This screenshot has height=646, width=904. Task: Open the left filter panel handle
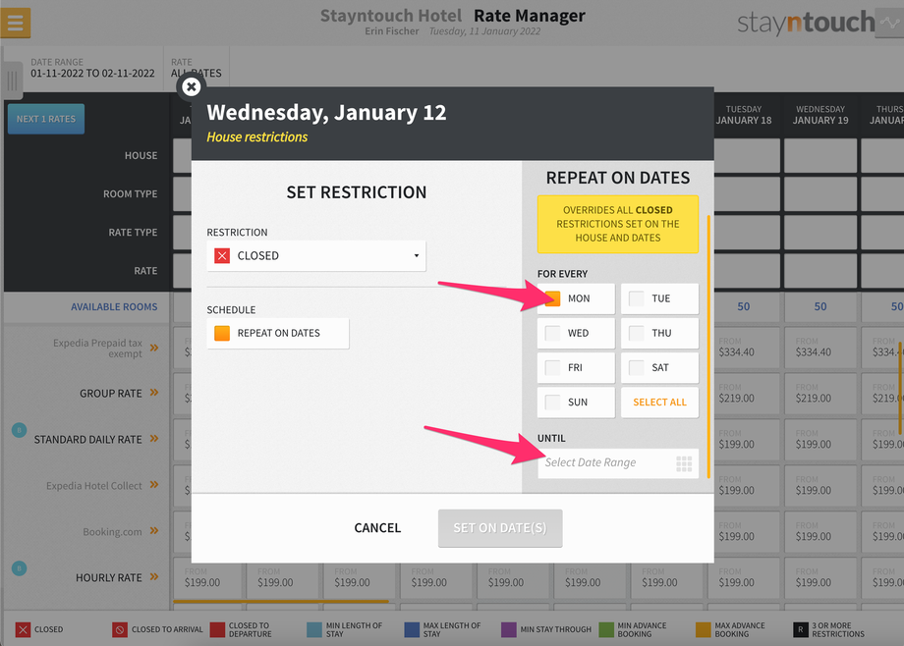point(12,81)
